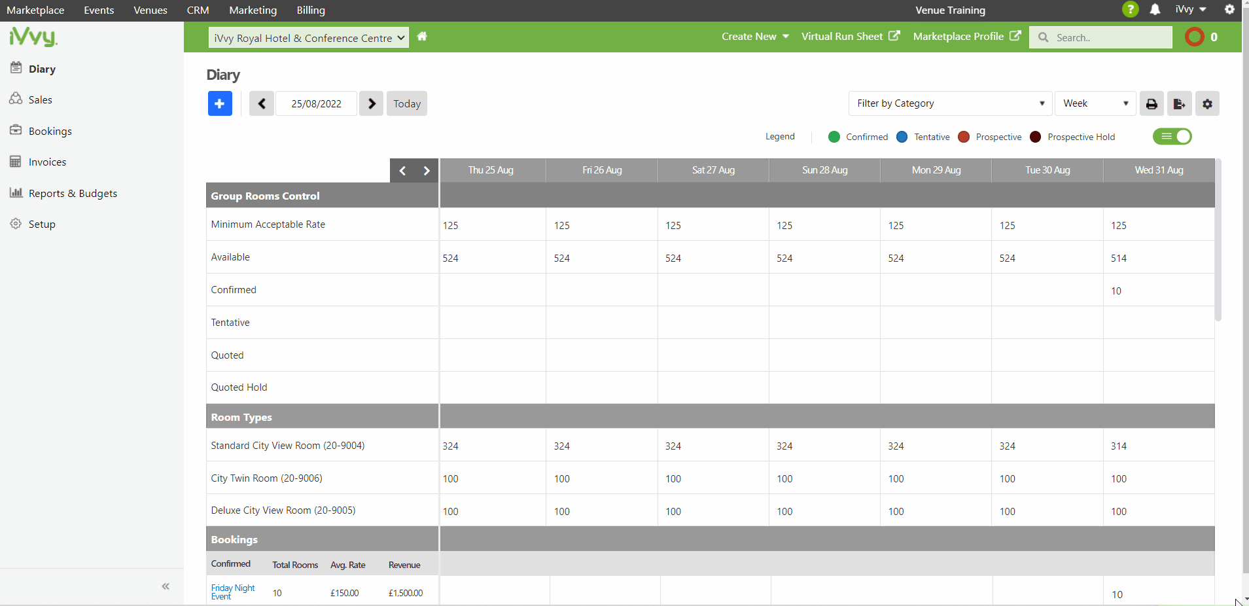Export the diary with the export icon
This screenshot has height=606, width=1249.
tap(1179, 103)
